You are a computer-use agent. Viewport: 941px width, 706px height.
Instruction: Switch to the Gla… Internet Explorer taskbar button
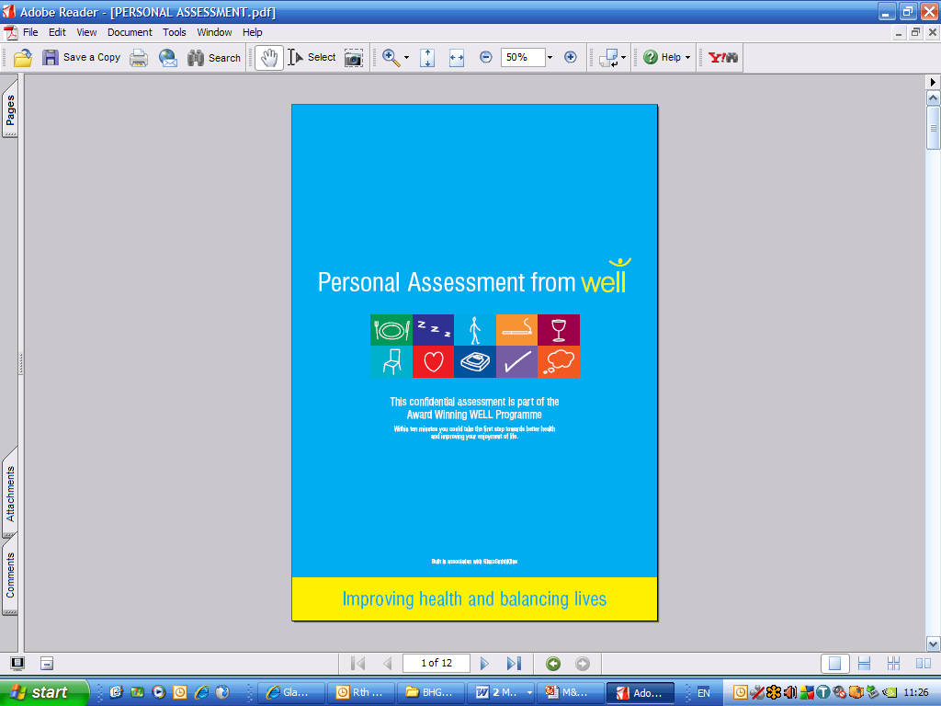[x=291, y=692]
